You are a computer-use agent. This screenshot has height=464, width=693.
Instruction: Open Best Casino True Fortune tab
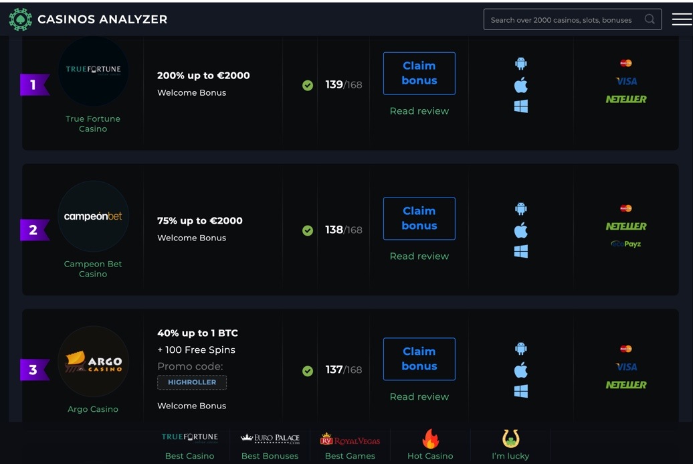pos(189,445)
